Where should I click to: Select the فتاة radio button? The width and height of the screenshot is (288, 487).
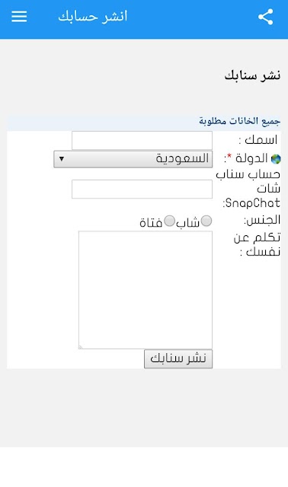pos(169,221)
